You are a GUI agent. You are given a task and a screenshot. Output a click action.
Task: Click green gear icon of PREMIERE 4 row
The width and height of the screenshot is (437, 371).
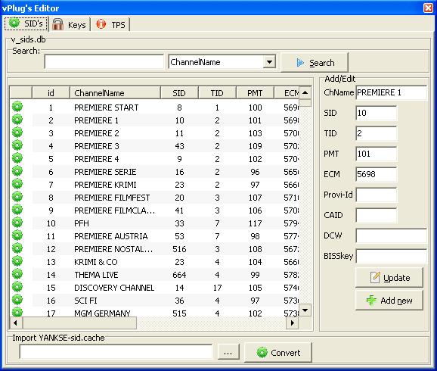point(17,158)
